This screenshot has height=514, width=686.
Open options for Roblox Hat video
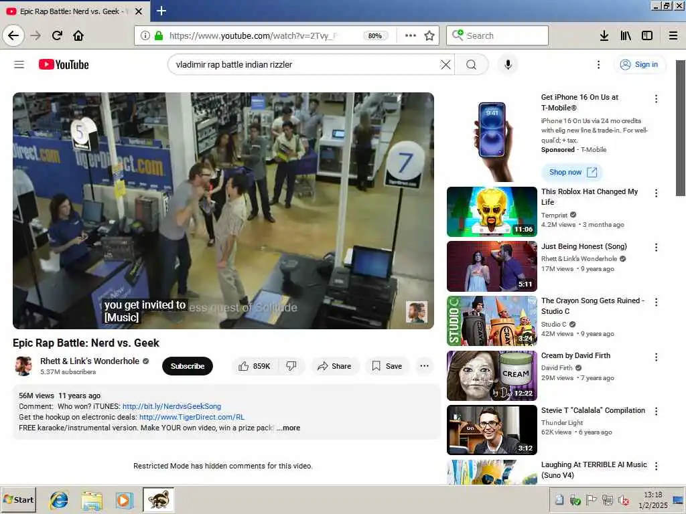pyautogui.click(x=656, y=193)
